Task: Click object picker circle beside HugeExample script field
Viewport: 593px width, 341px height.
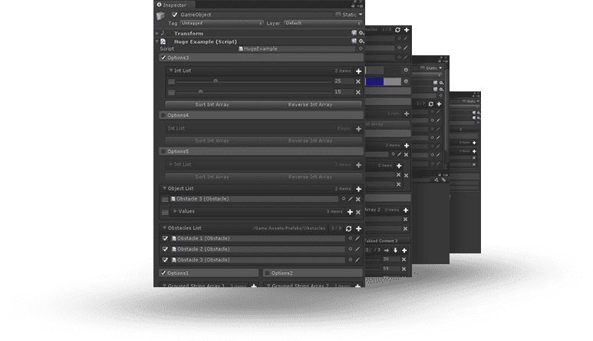Action: [x=361, y=48]
